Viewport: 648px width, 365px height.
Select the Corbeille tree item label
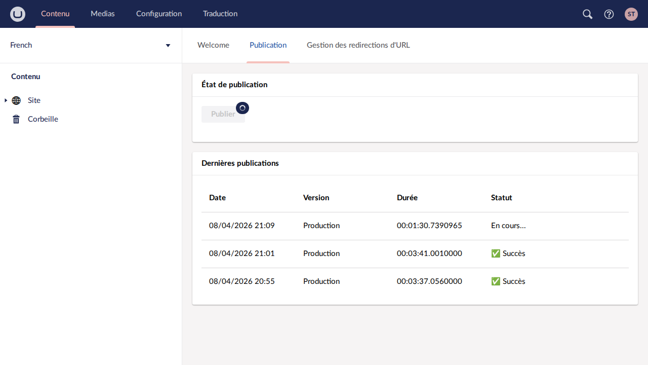tap(43, 119)
